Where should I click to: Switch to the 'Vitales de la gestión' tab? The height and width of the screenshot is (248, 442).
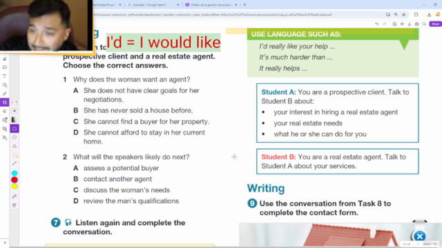point(211,5)
